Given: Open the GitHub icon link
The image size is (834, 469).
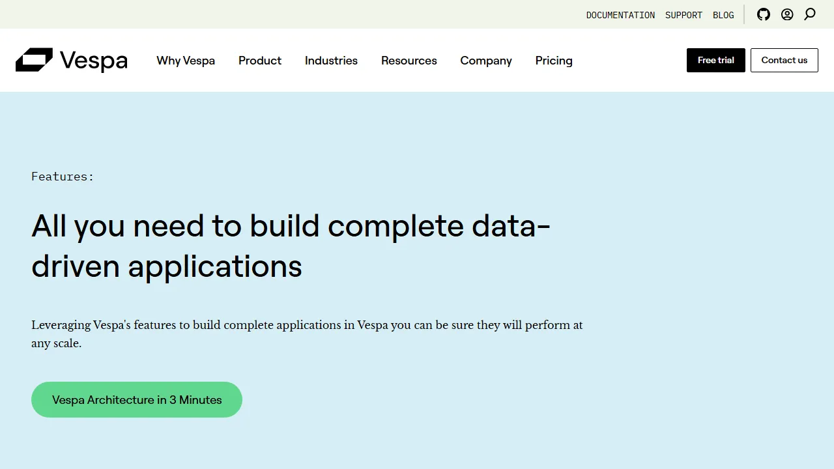Looking at the screenshot, I should click(764, 14).
